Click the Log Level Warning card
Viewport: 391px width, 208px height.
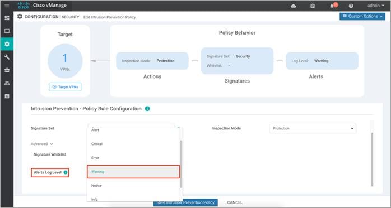click(322, 61)
